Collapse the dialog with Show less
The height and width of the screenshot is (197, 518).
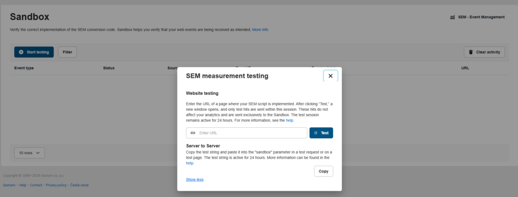click(x=195, y=179)
